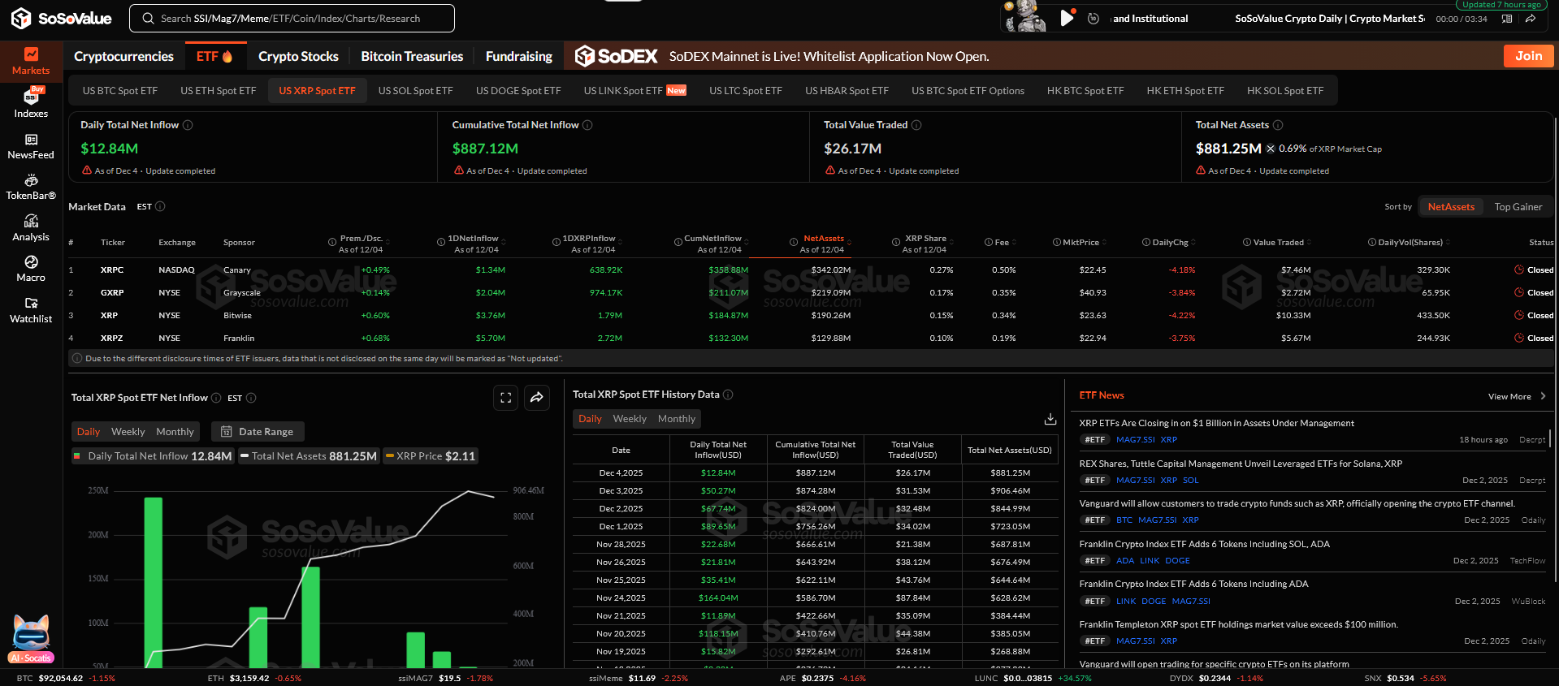Show Market Data EST timezone info

(x=160, y=207)
